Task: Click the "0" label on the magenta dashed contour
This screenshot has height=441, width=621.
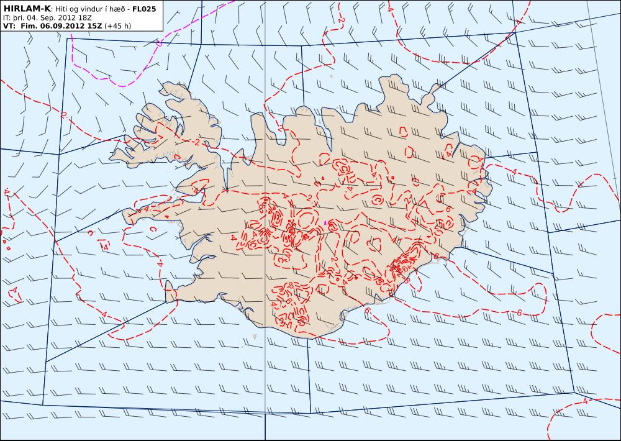Action: 159,43
